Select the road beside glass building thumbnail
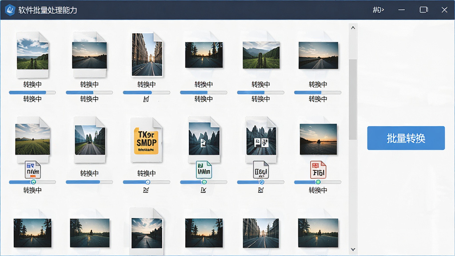 (90, 139)
